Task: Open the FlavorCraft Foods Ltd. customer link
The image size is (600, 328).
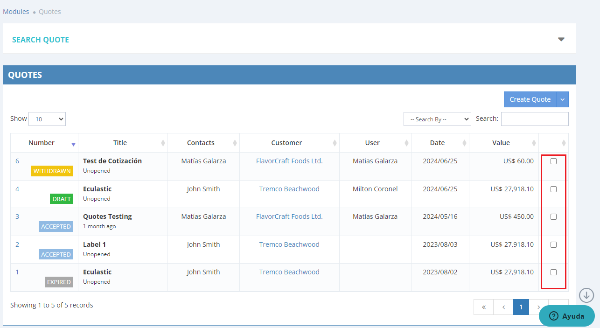Action: (x=289, y=161)
